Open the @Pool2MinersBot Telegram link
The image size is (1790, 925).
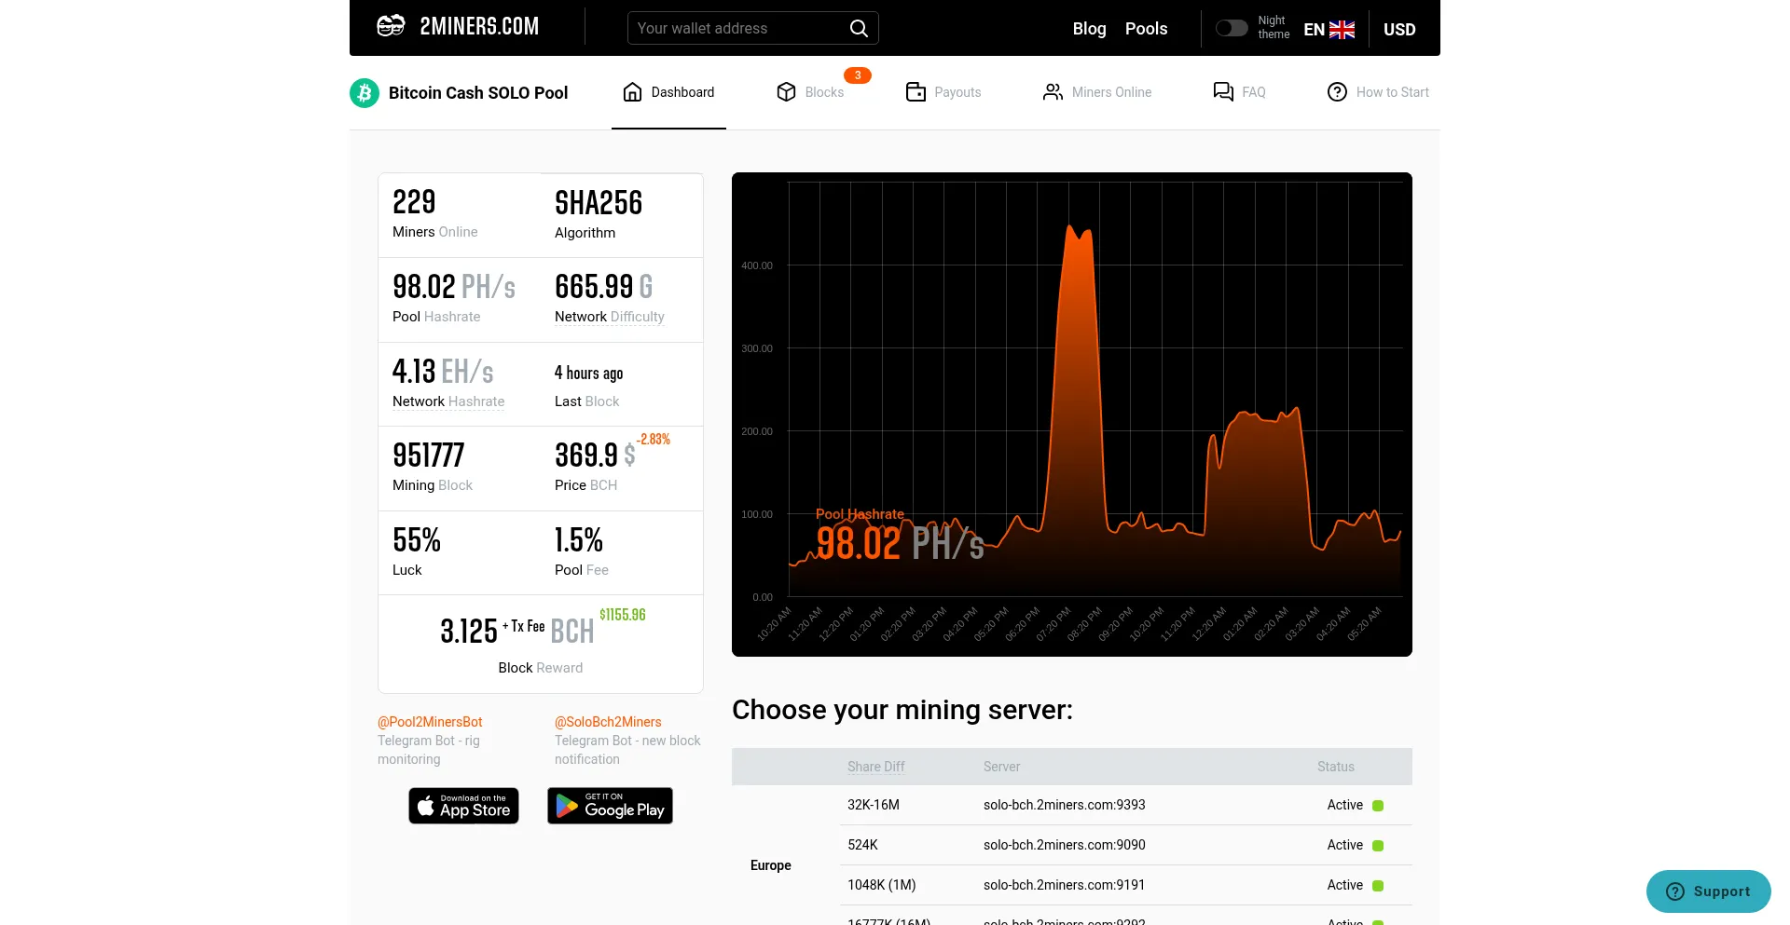430,722
